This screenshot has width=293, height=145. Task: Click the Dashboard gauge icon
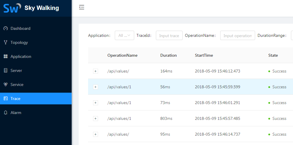click(5, 28)
